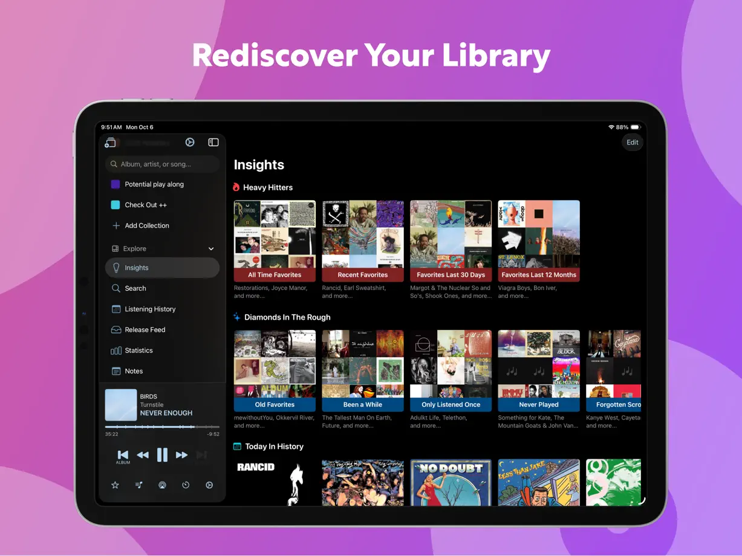Screen dimensions: 742x556
Task: Click the plus icon beside Add Collection
Action: 116,225
